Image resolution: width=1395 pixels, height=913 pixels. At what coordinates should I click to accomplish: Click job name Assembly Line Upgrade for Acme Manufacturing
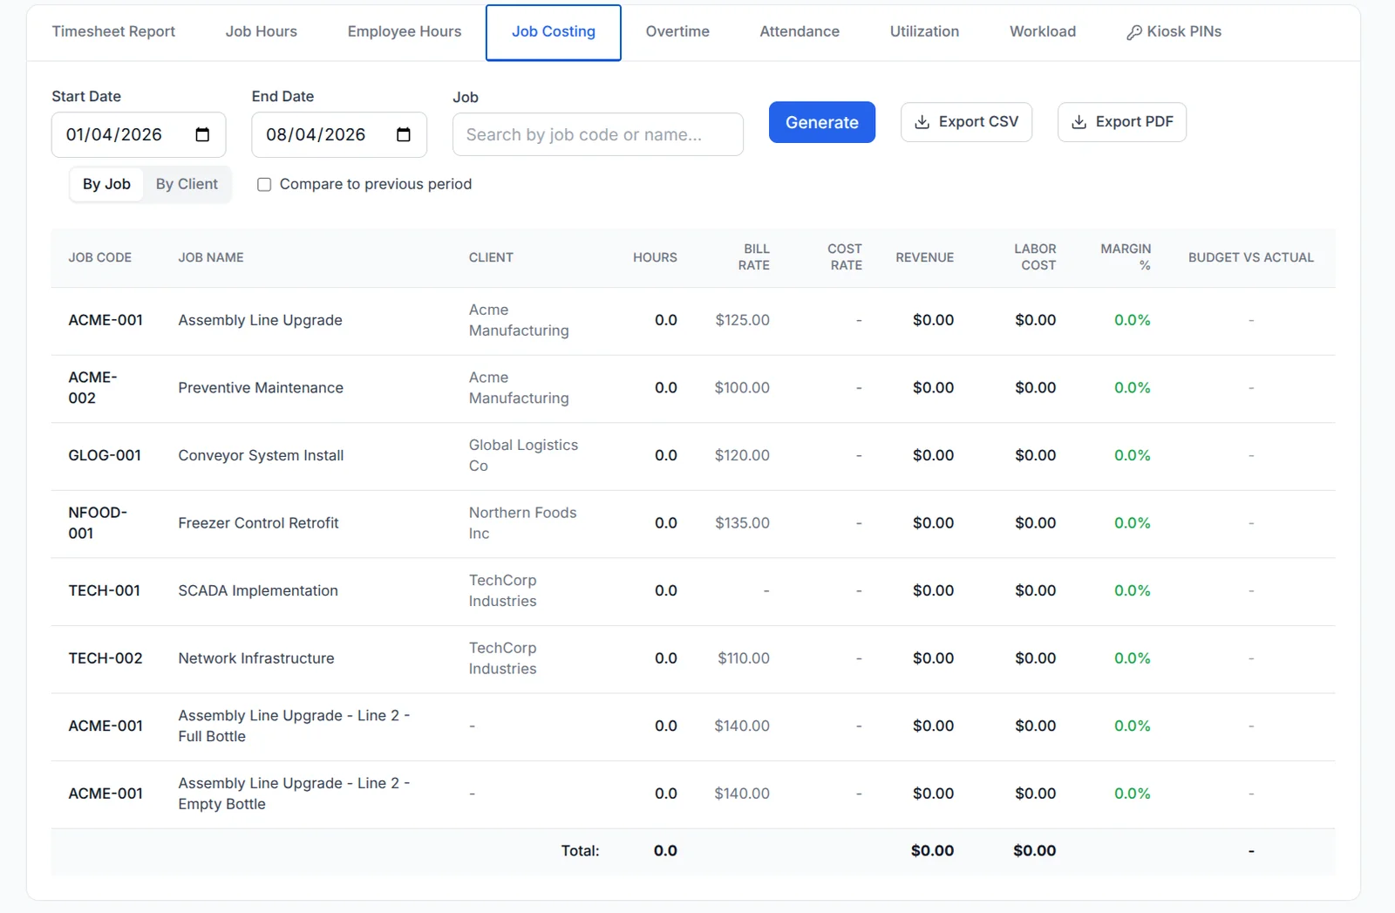point(261,320)
